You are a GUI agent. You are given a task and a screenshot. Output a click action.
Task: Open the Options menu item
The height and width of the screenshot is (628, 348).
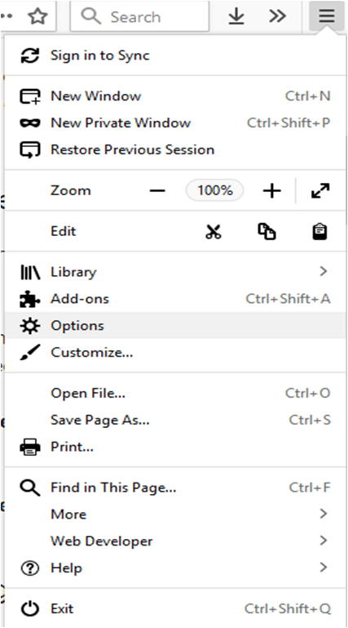click(x=175, y=325)
